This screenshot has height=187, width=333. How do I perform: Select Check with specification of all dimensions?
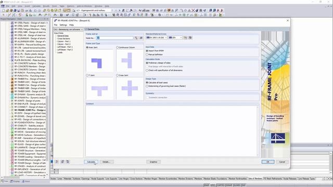[147, 70]
